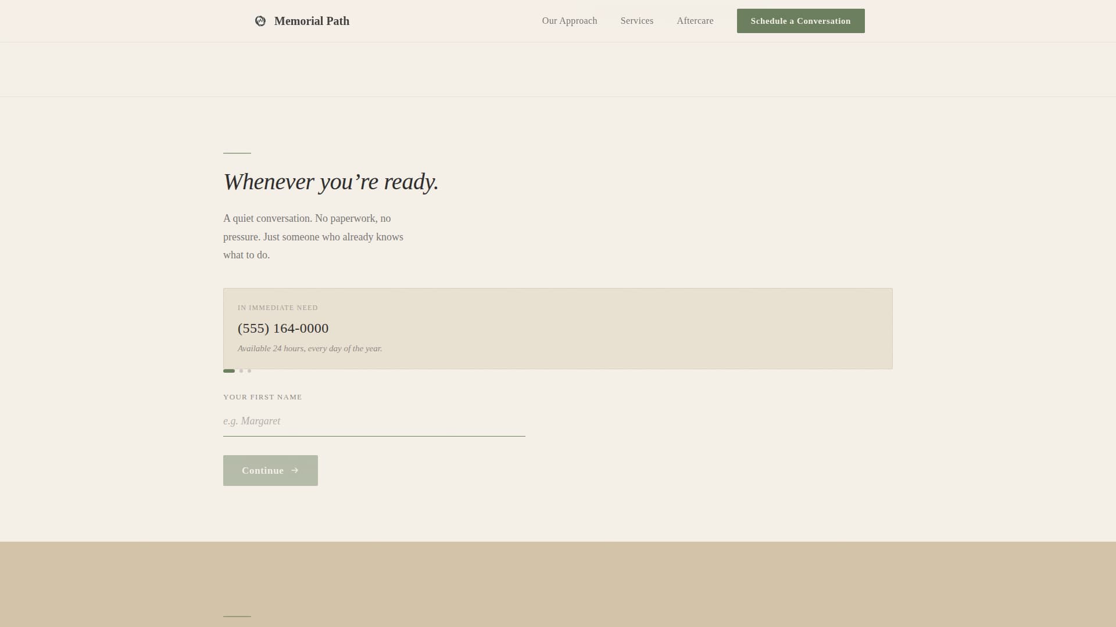Jump to the second step dot
Image resolution: width=1116 pixels, height=627 pixels.
point(241,371)
